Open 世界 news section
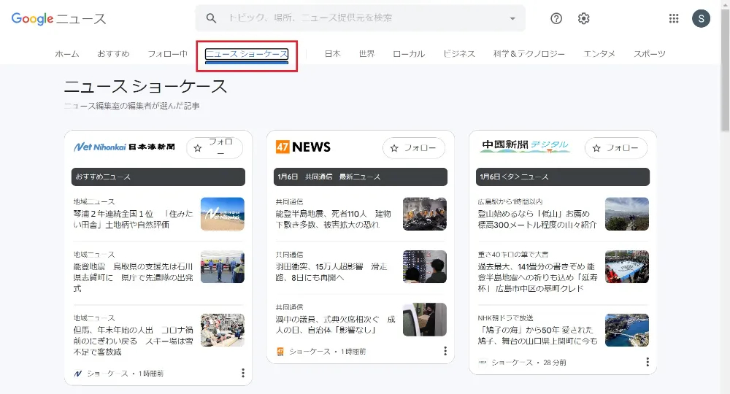 pos(367,54)
